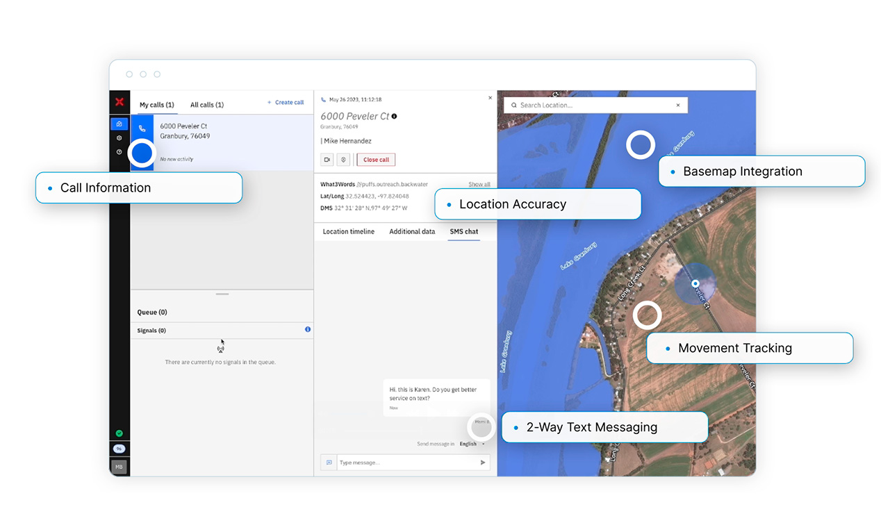
Task: Open the highlighted calls view sidebar icon
Action: [120, 124]
